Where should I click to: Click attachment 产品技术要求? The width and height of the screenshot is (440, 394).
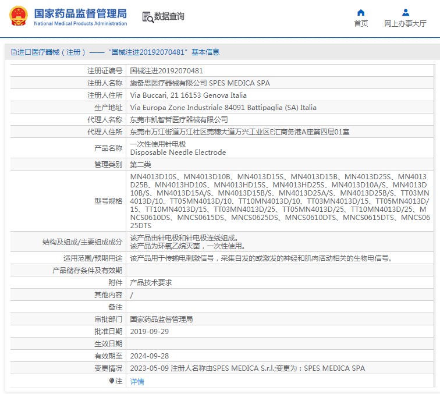tap(151, 283)
